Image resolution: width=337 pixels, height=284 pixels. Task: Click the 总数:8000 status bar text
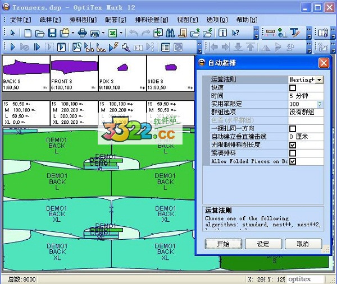click(x=22, y=279)
